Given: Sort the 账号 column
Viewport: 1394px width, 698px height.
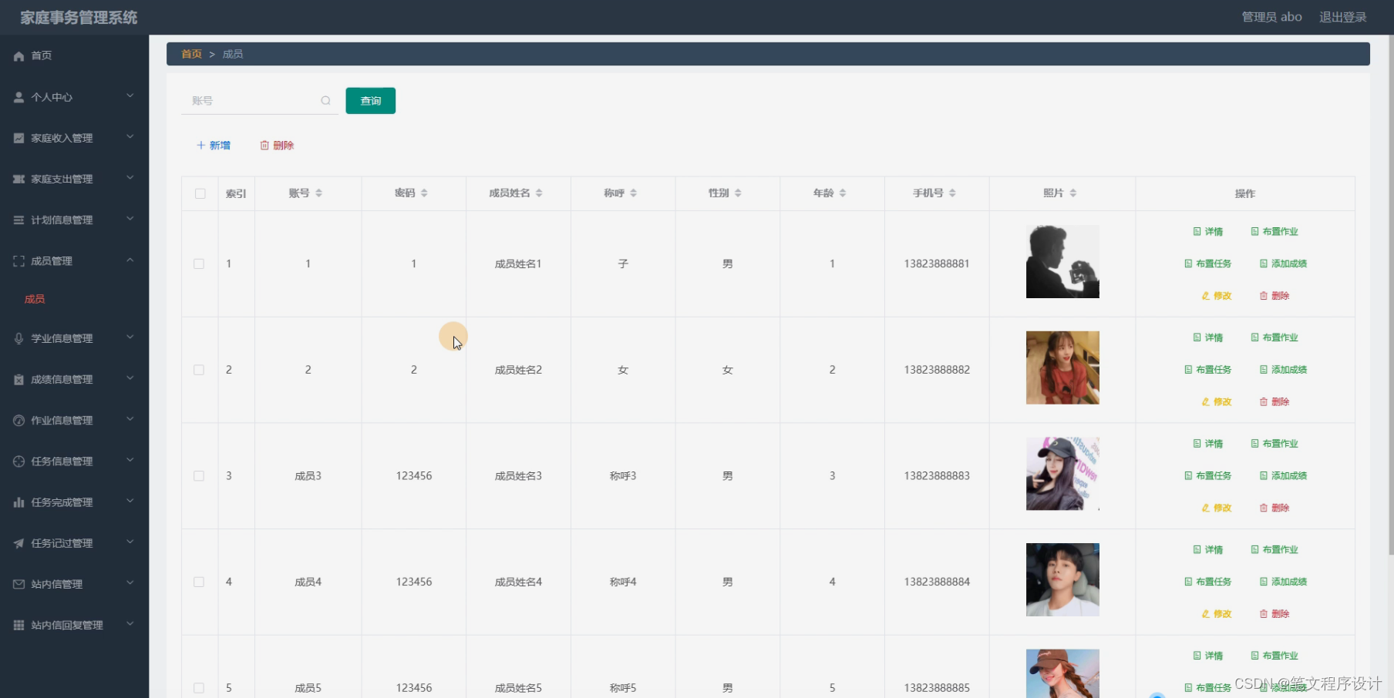Looking at the screenshot, I should [x=319, y=193].
